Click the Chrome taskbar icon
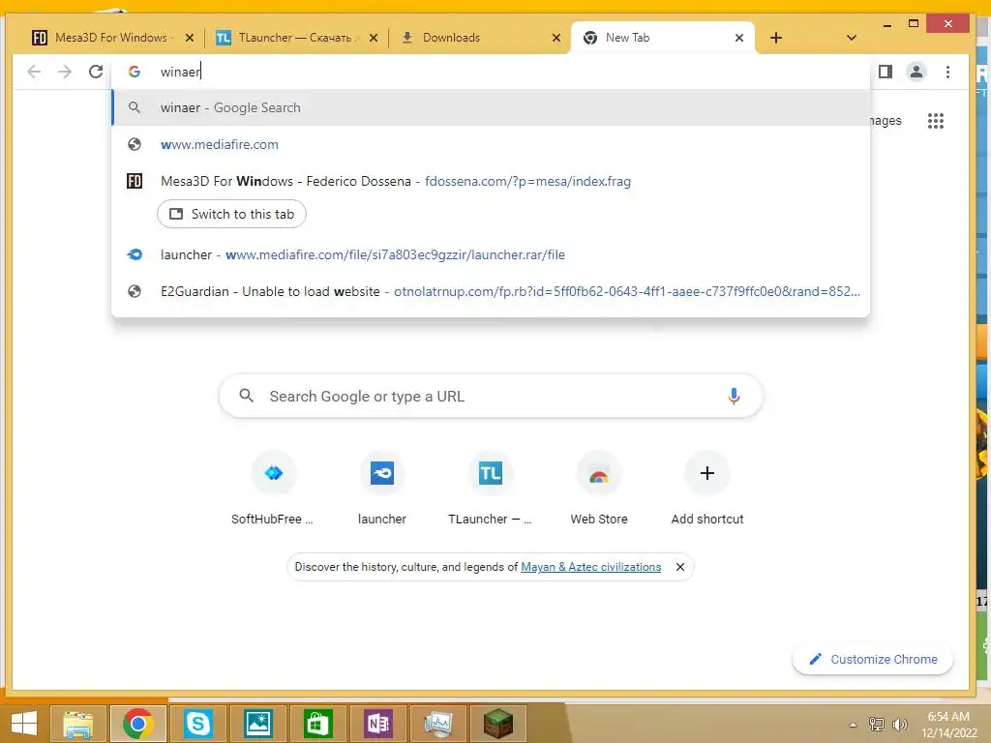This screenshot has height=743, width=991. [137, 724]
